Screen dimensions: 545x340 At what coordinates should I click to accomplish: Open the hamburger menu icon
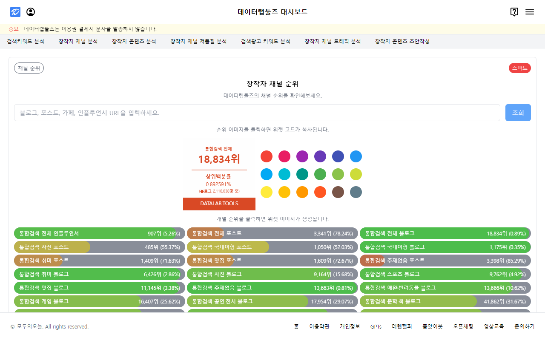pos(530,12)
